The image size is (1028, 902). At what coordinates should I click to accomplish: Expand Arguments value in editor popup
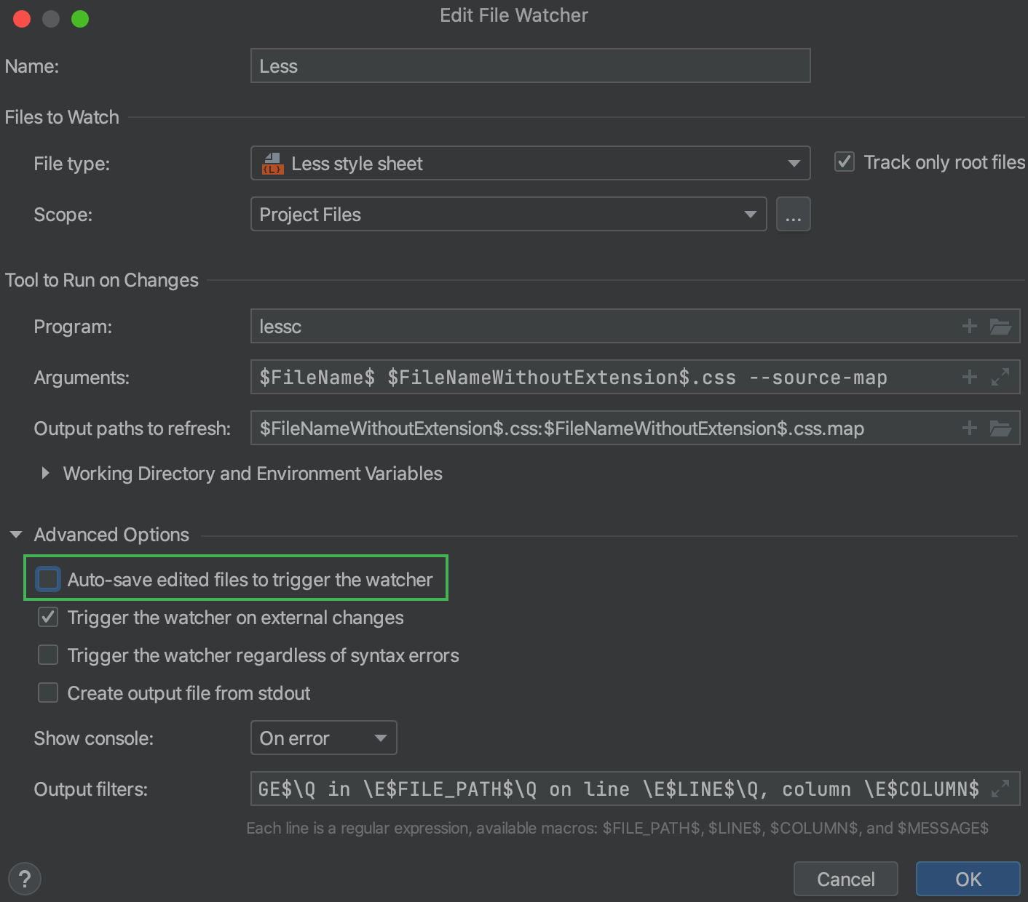click(x=1000, y=377)
